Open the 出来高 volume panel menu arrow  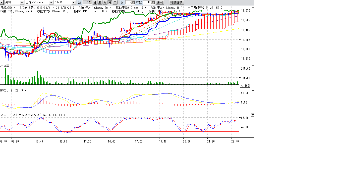point(253,66)
